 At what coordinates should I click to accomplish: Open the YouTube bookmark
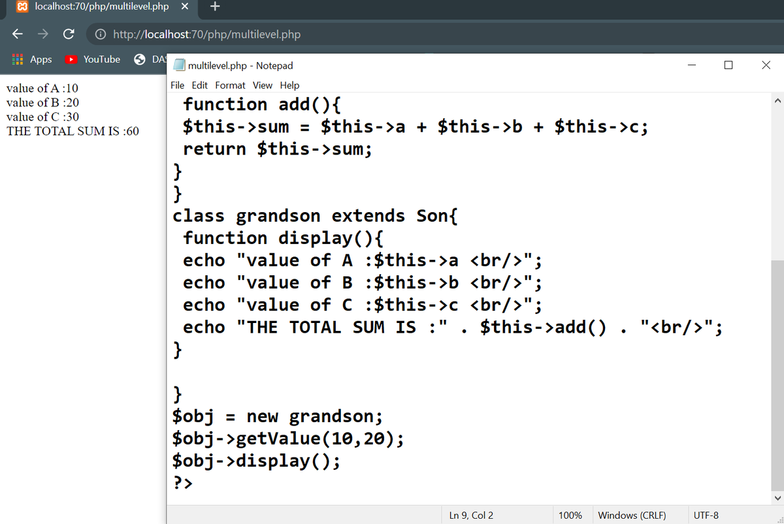93,59
